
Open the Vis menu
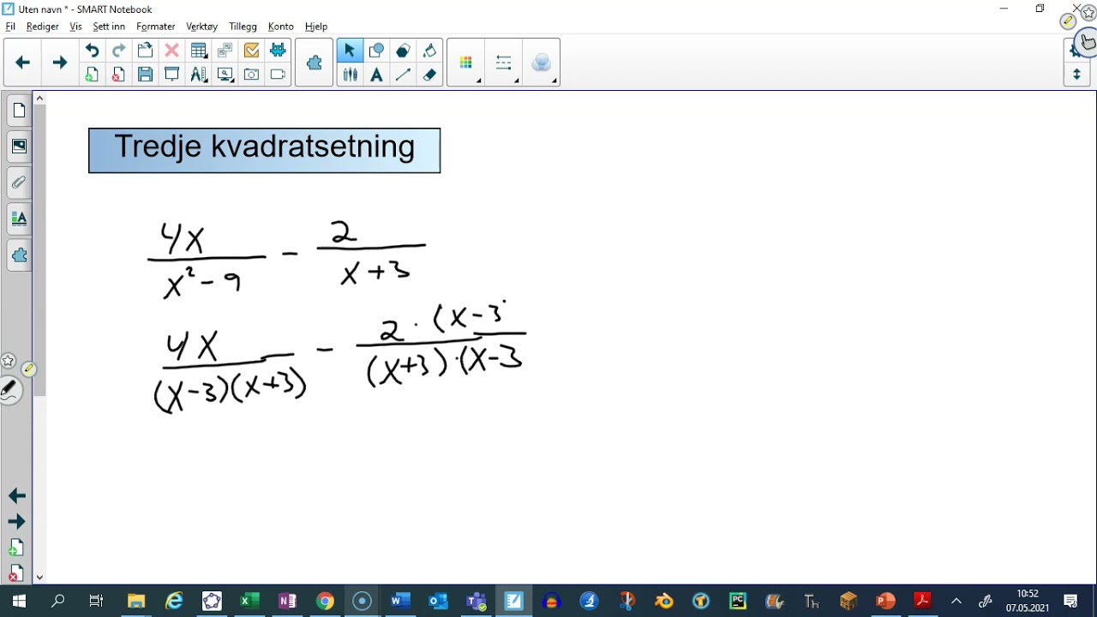[75, 27]
